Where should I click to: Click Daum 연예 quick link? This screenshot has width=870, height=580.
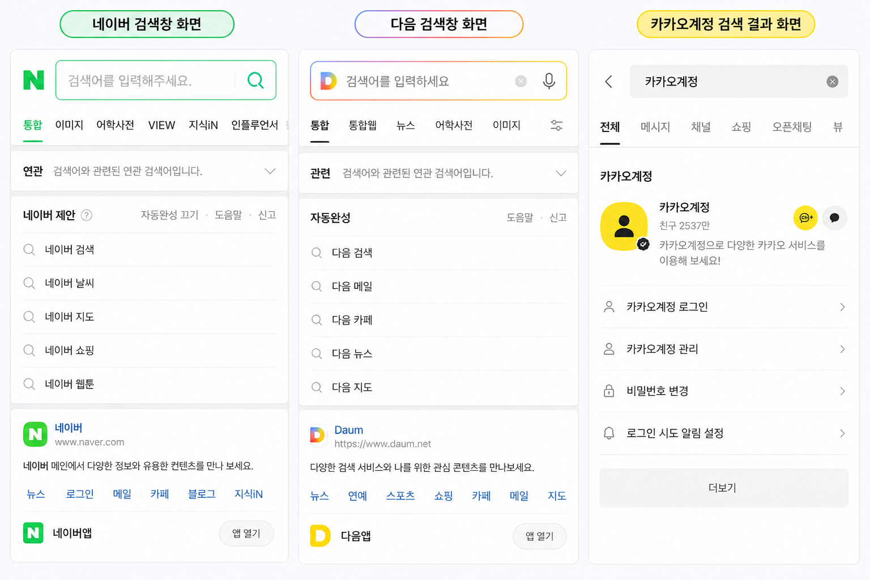point(357,496)
